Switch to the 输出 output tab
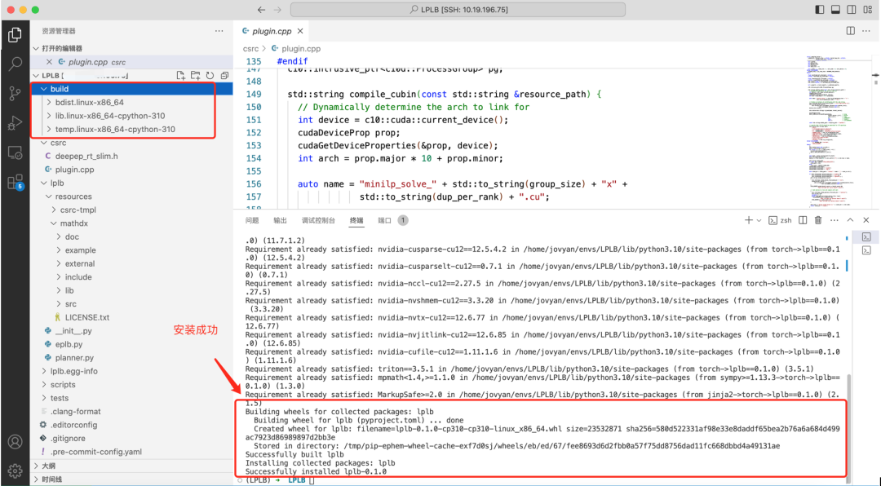 coord(280,220)
